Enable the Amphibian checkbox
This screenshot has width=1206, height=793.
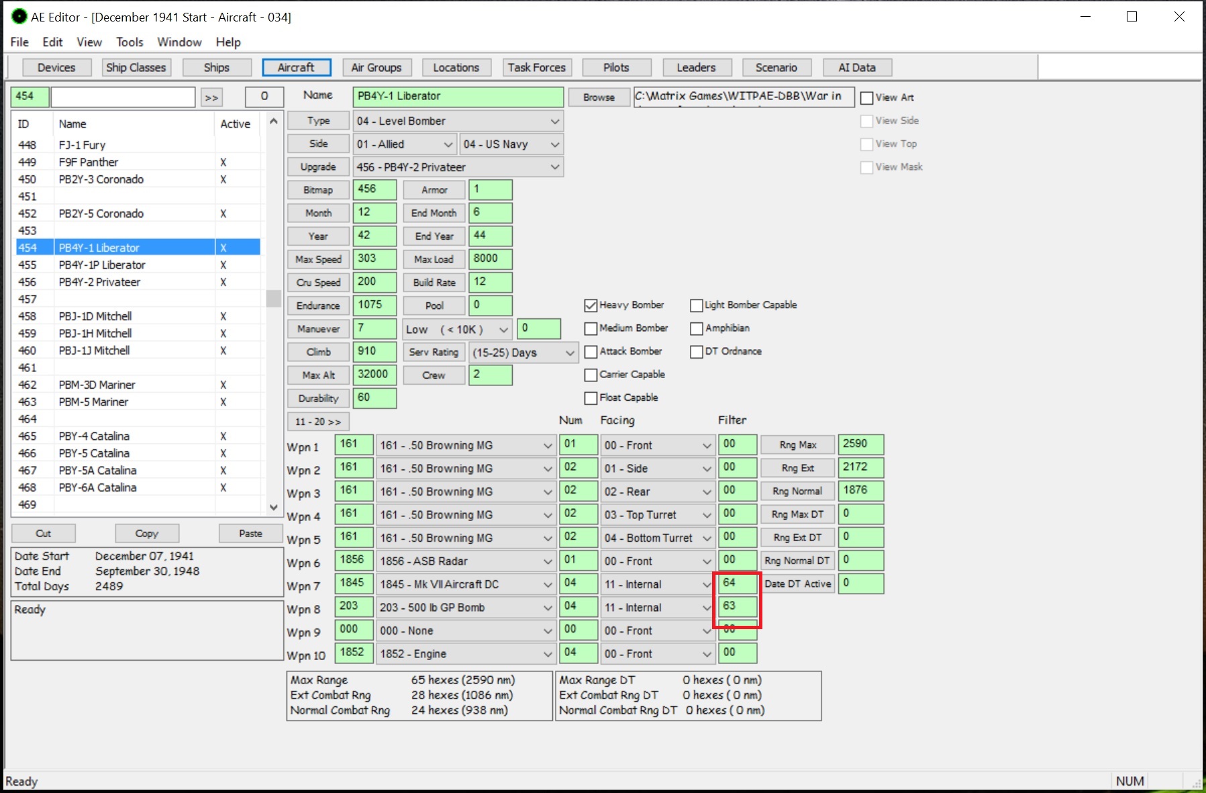(x=696, y=328)
